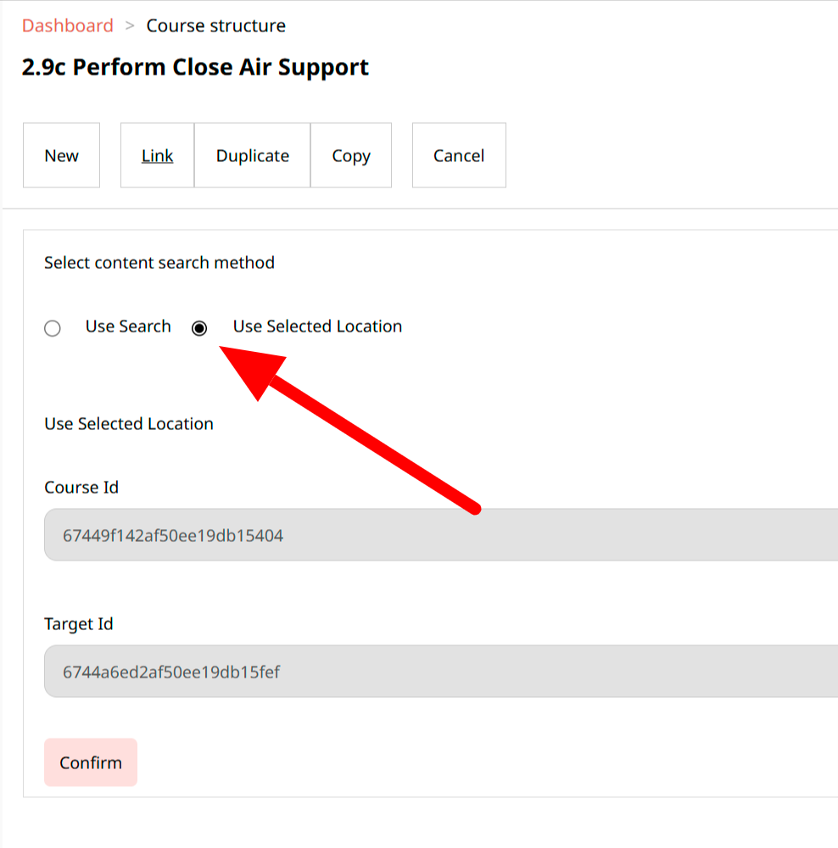
Task: Click the Target Id label text
Action: [79, 623]
